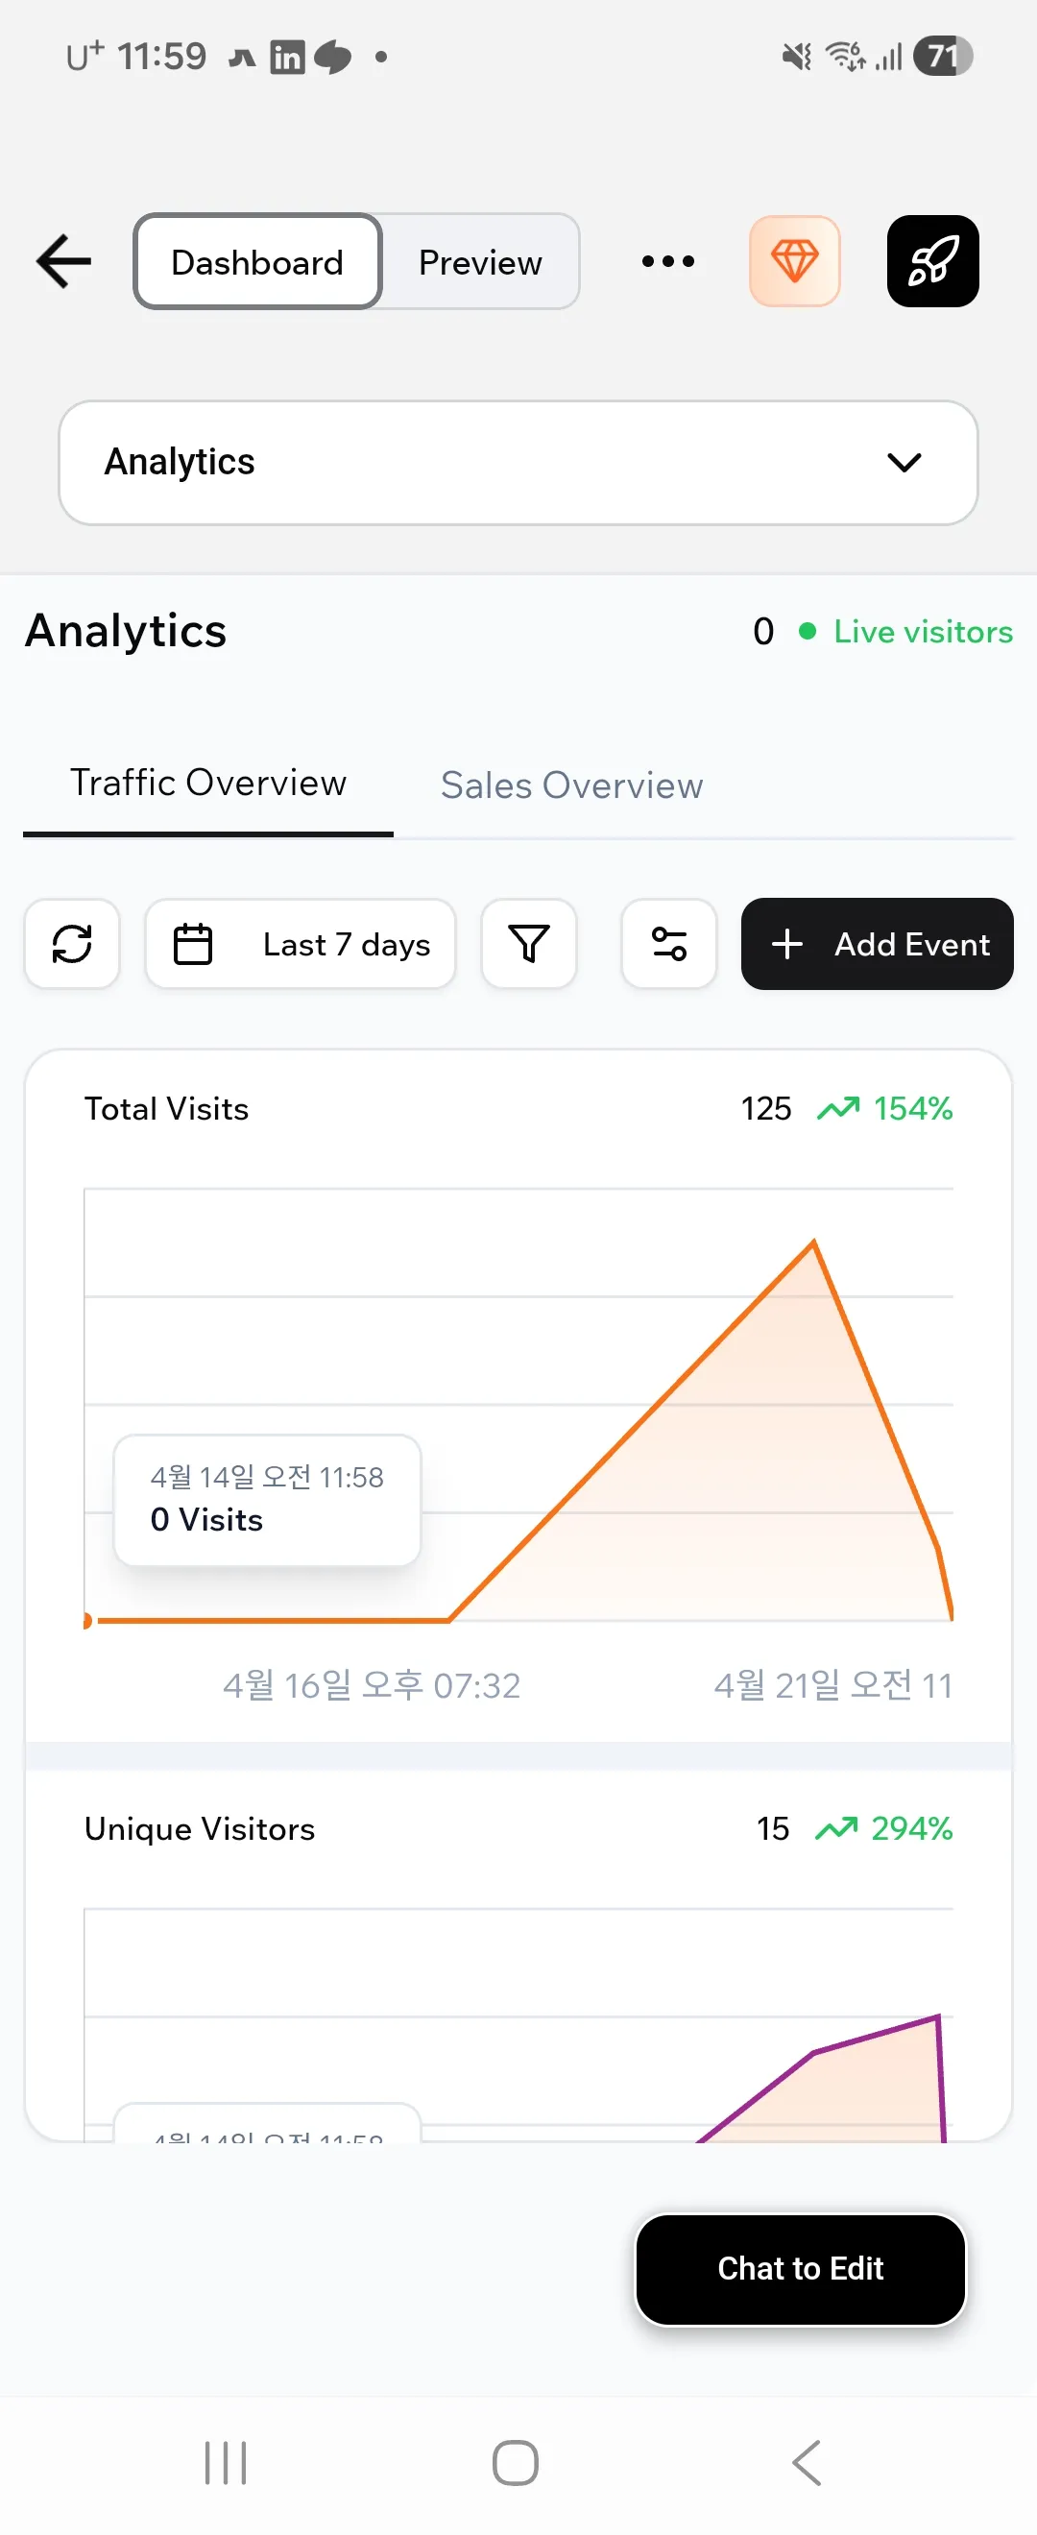Tap the Android home button
This screenshot has width=1037, height=2535.
tap(516, 2463)
